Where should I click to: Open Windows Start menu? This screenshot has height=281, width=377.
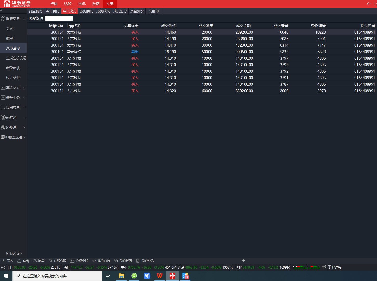6,276
